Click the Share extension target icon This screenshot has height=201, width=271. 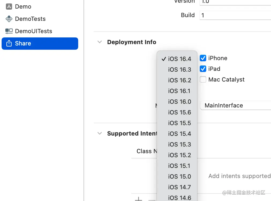click(x=9, y=44)
